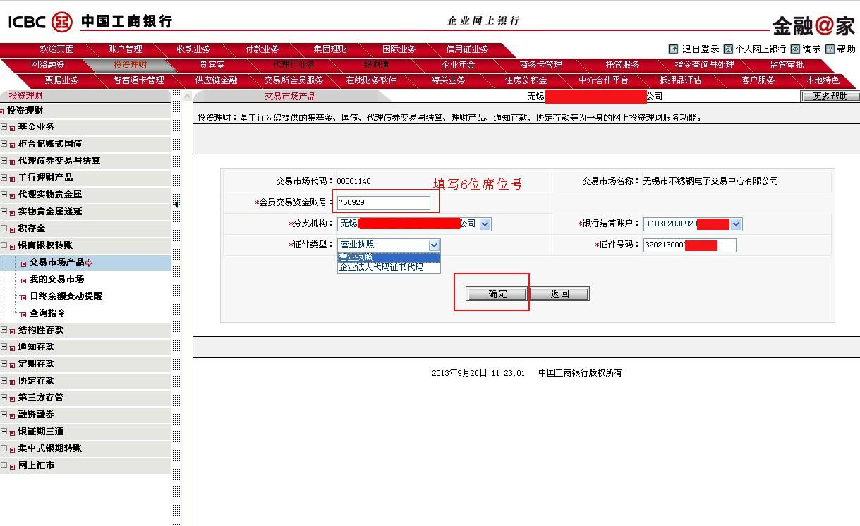Select 融资融券 in the tree

pyautogui.click(x=37, y=415)
